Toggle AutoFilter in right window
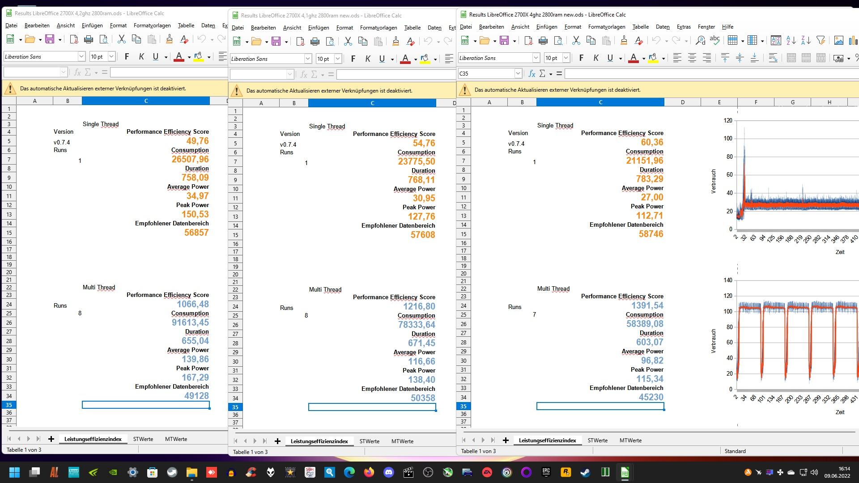This screenshot has height=483, width=859. 821,41
